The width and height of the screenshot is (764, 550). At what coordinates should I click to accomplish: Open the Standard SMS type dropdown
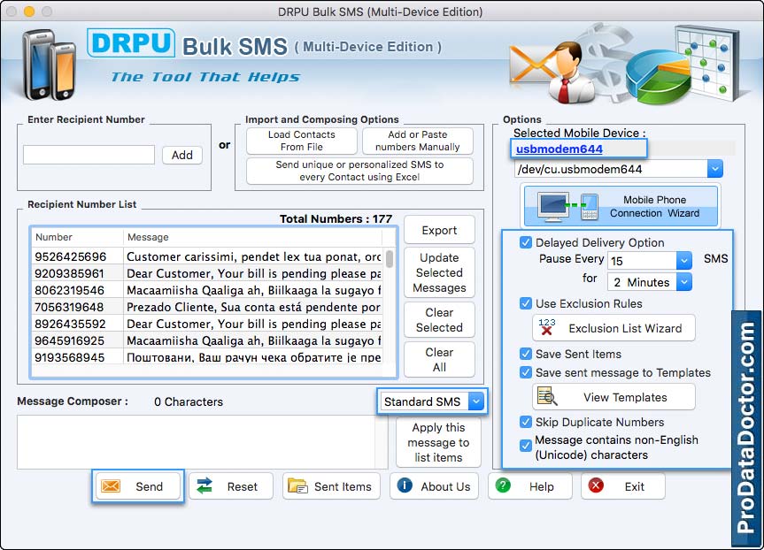coord(476,401)
